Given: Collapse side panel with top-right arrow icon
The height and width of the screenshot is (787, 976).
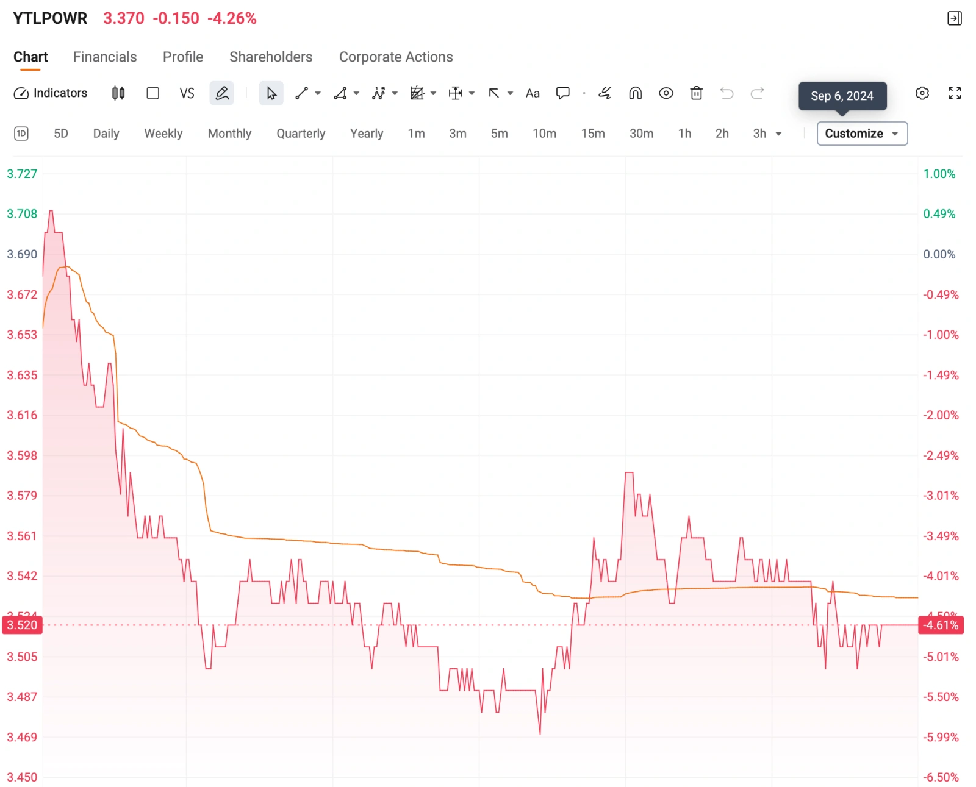Looking at the screenshot, I should coord(955,18).
